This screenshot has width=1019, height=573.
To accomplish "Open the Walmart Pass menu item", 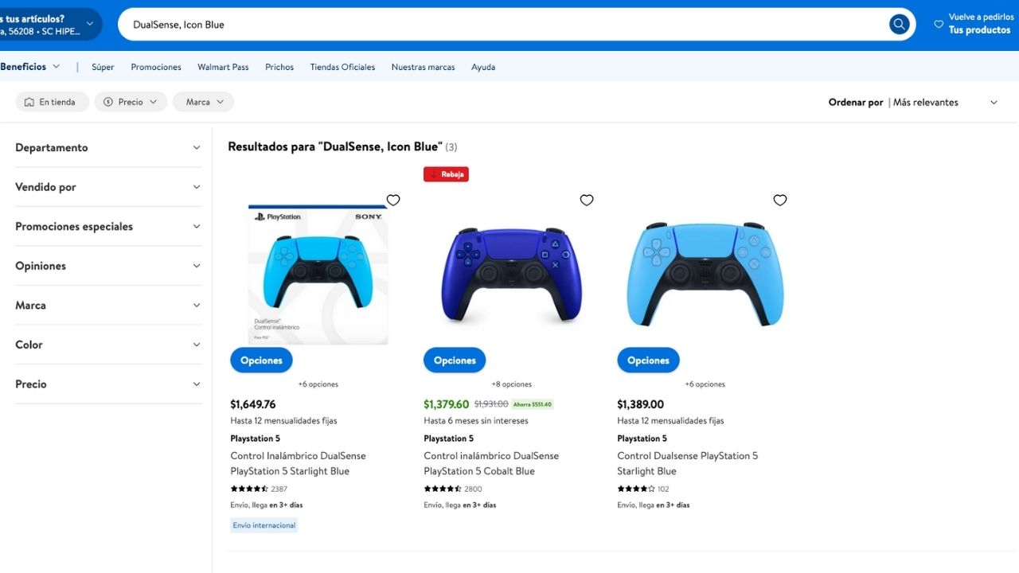I will [223, 67].
